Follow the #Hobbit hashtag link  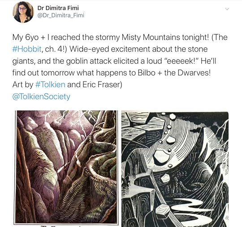pyautogui.click(x=27, y=49)
